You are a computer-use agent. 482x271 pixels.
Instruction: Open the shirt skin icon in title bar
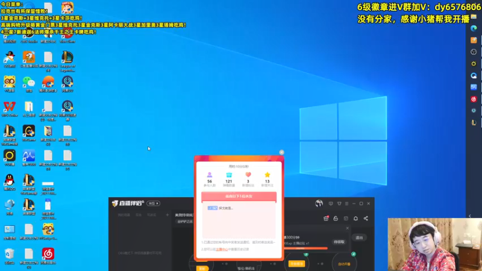pyautogui.click(x=339, y=204)
